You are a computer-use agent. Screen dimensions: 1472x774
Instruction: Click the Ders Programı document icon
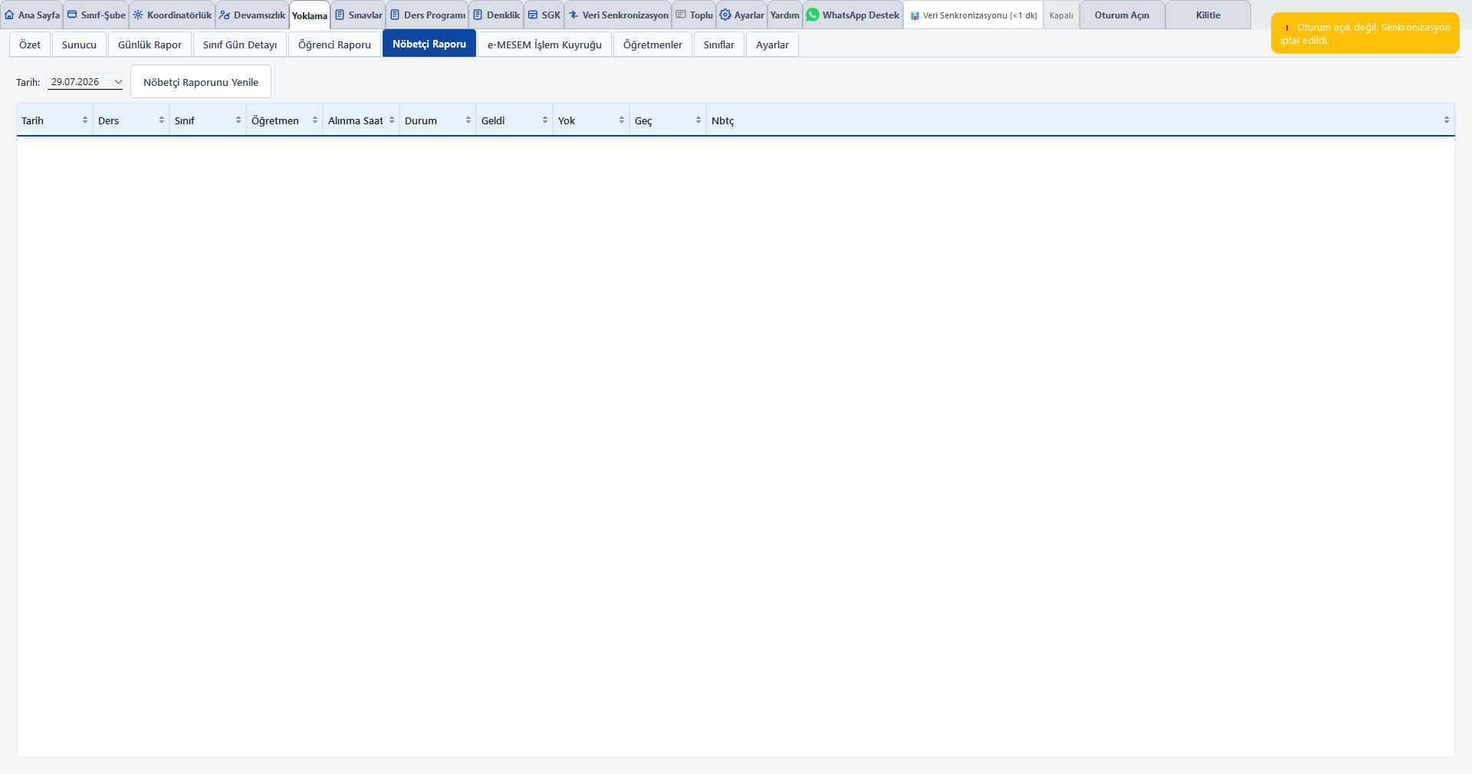pos(395,15)
